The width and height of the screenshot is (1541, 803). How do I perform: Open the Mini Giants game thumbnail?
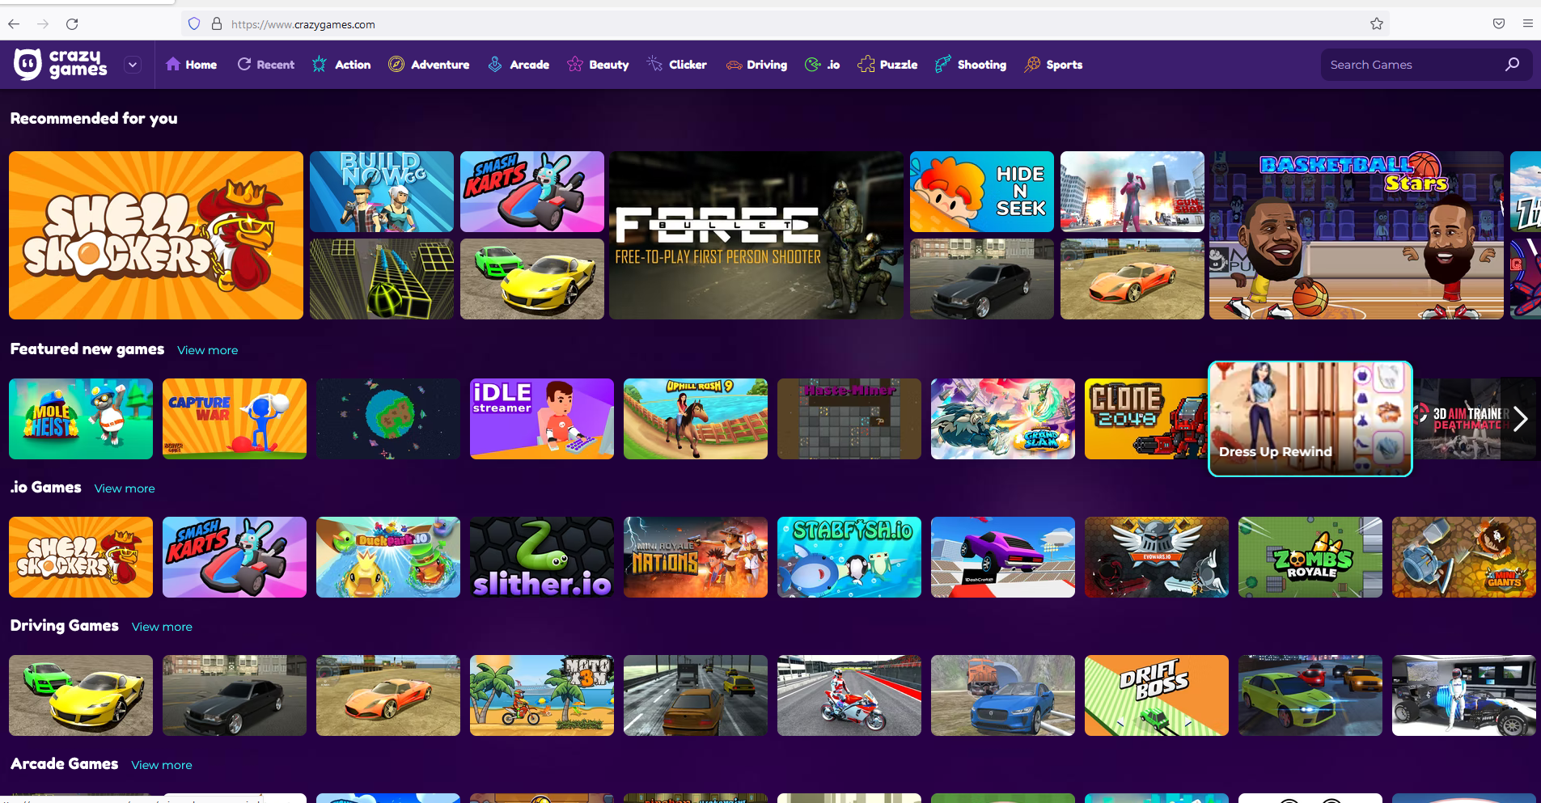[x=1464, y=557]
